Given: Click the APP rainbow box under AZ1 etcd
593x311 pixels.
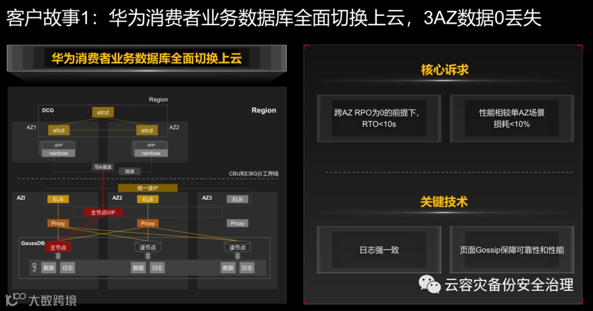Looking at the screenshot, I should tap(58, 149).
